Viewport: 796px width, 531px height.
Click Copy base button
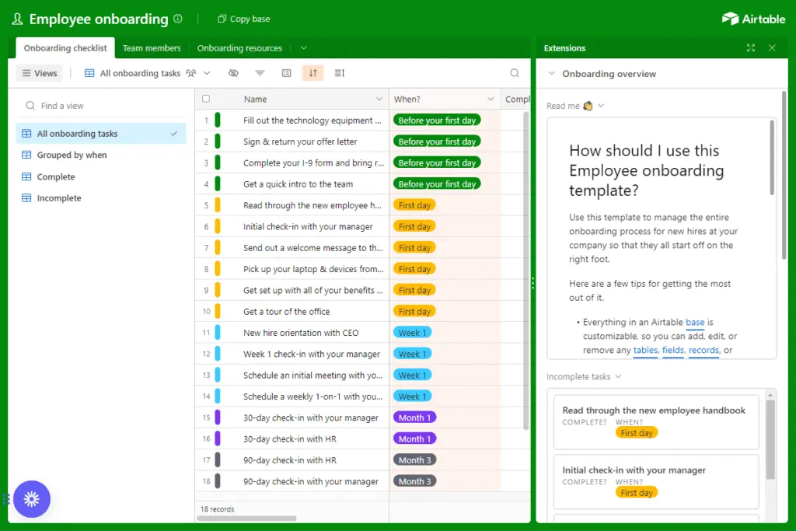(243, 19)
